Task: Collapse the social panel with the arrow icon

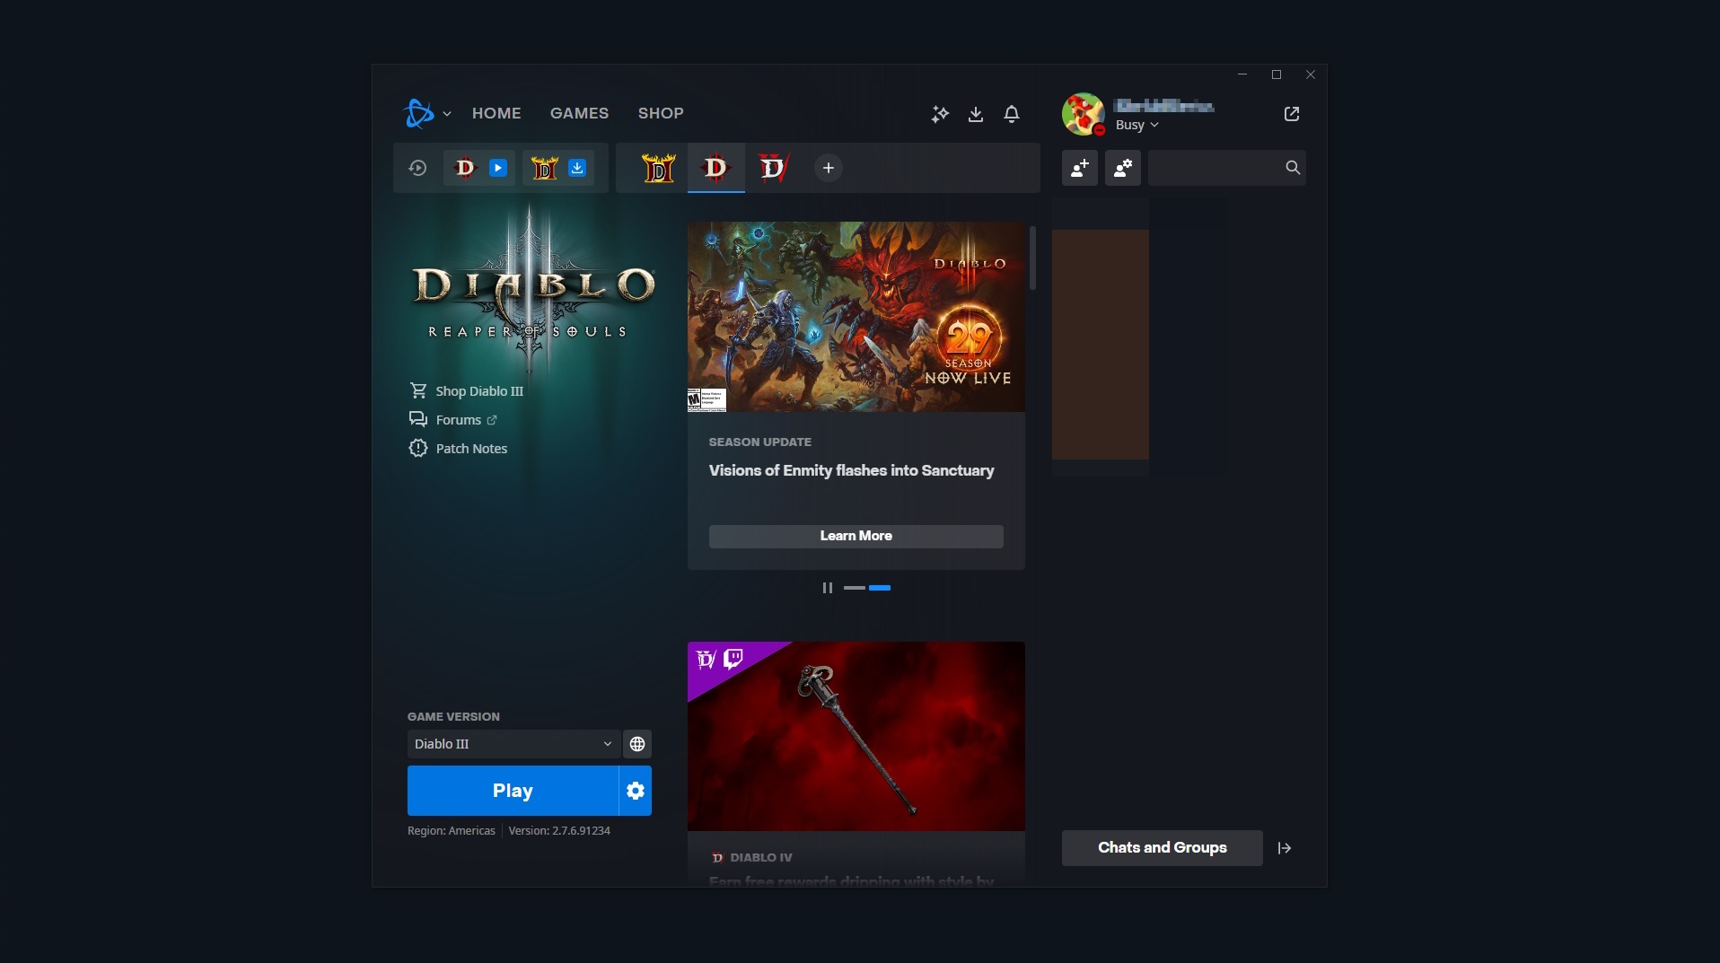Action: point(1285,848)
